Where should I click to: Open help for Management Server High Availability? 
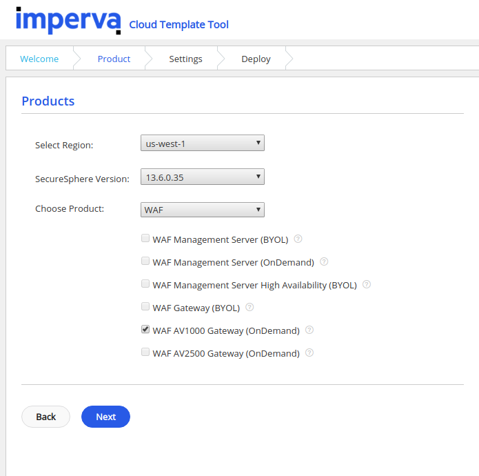[x=367, y=284]
